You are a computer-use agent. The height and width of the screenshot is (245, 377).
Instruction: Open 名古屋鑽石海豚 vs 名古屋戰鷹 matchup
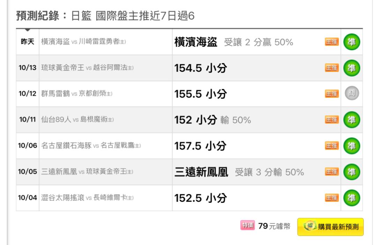[x=91, y=146]
